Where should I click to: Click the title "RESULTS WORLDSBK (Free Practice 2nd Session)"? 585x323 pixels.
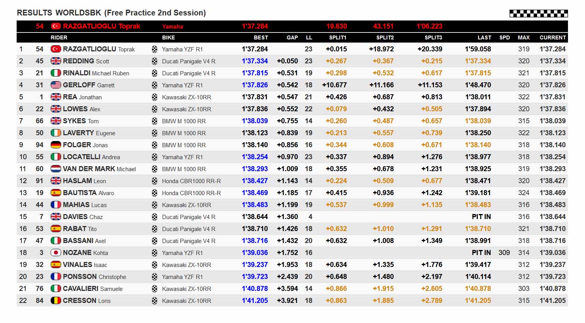coord(111,13)
